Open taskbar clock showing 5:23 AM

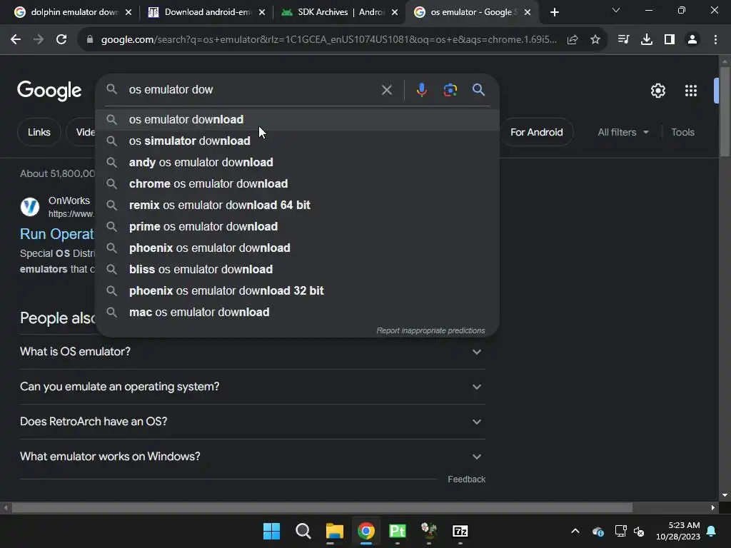[678, 531]
